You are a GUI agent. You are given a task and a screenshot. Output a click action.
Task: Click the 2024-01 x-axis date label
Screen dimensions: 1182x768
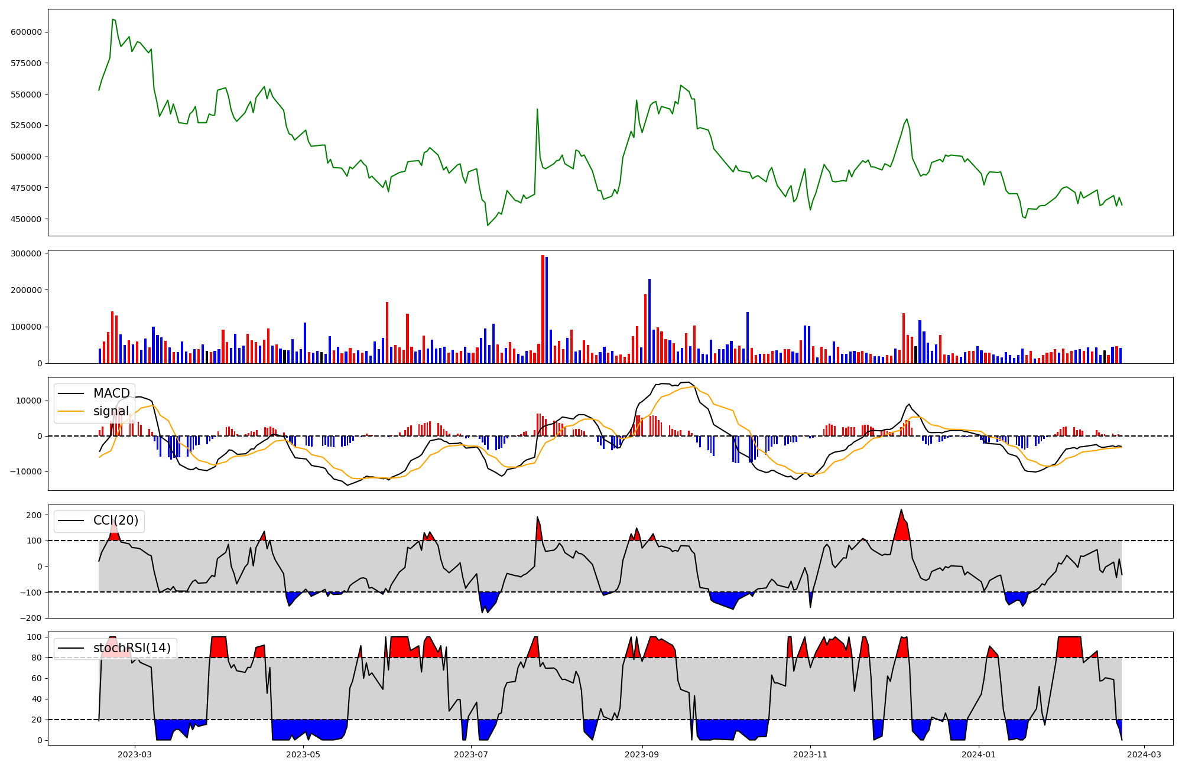pos(978,754)
